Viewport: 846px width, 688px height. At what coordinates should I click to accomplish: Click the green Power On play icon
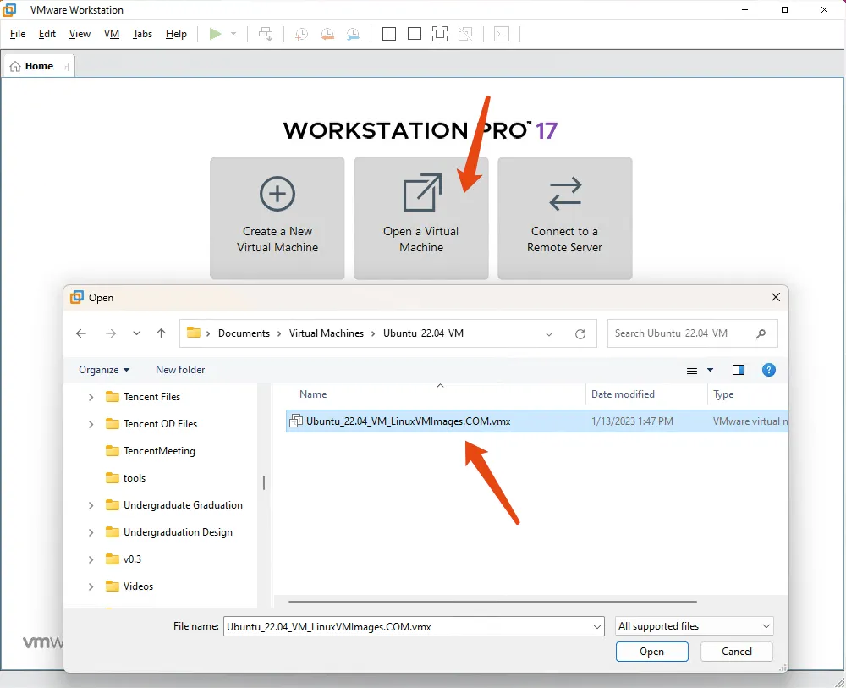pyautogui.click(x=215, y=34)
